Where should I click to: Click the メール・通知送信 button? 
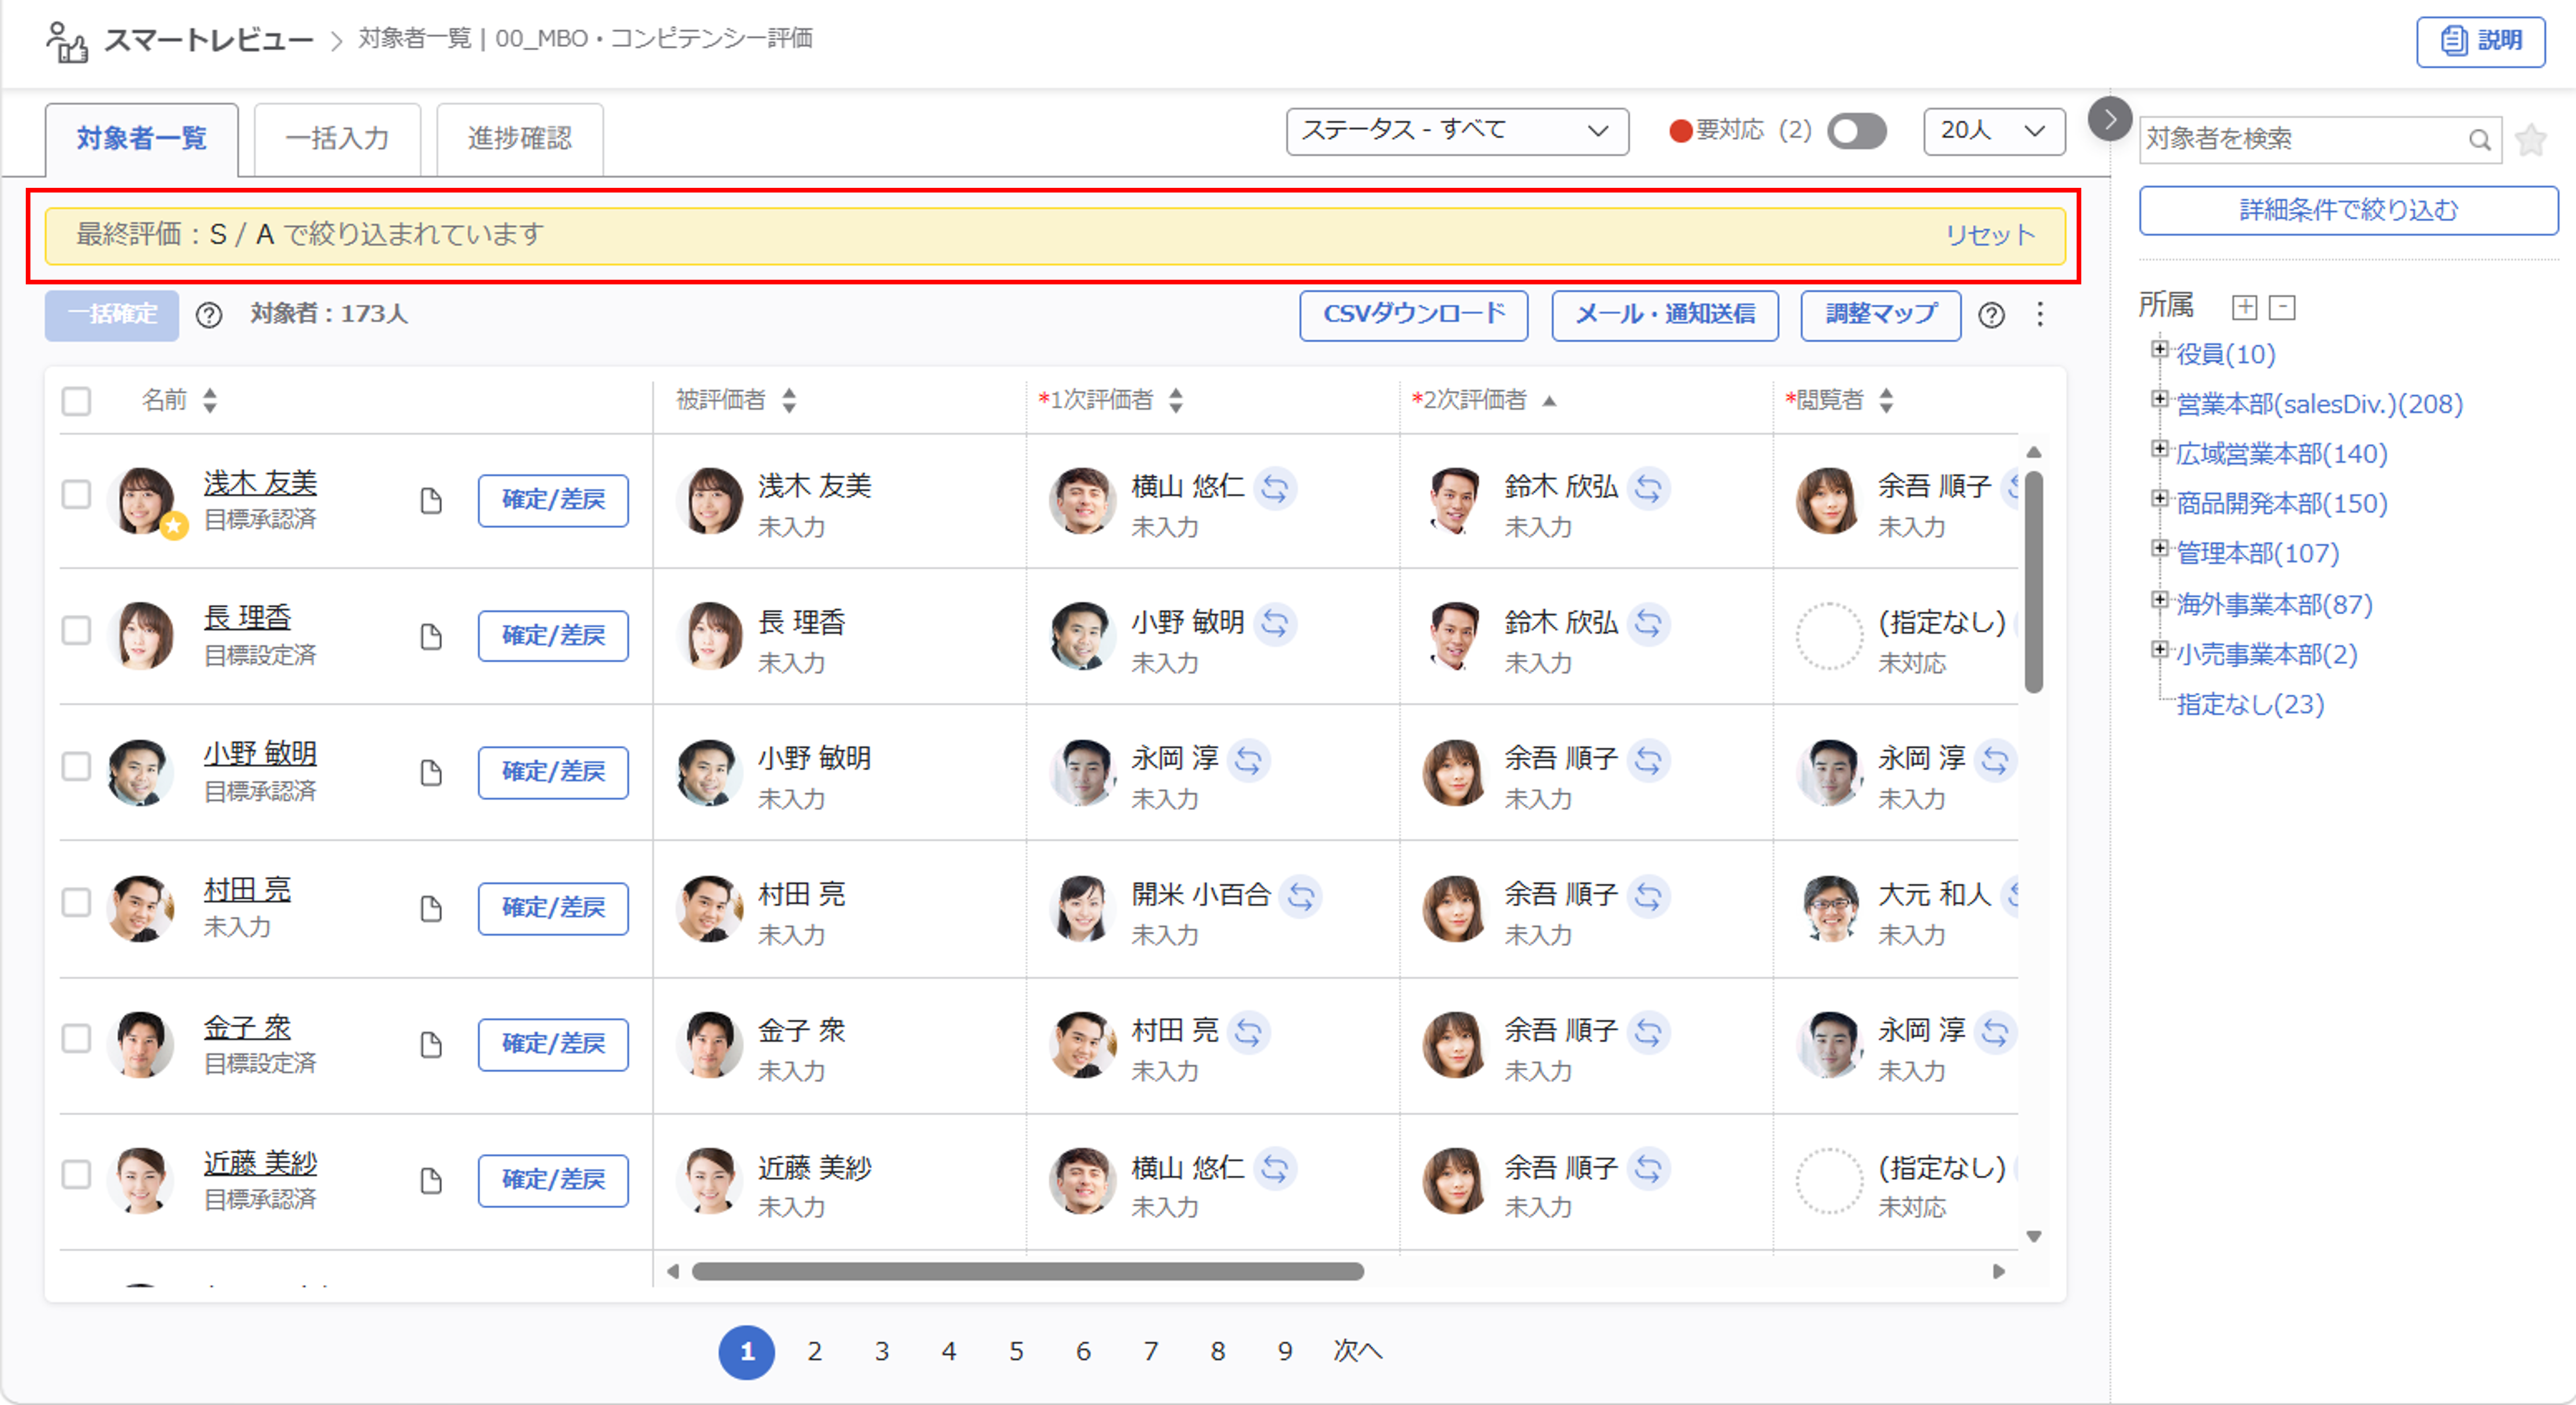[1665, 316]
